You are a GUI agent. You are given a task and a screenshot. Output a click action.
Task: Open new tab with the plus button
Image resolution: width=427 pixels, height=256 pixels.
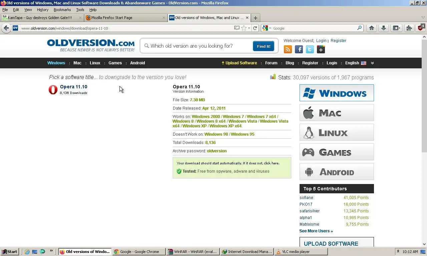tap(255, 18)
